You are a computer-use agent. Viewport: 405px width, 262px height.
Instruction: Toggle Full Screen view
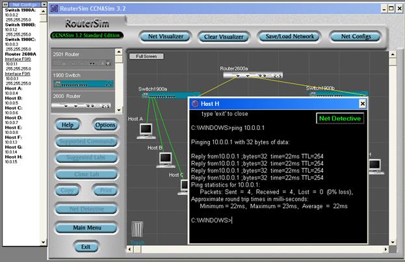(146, 57)
